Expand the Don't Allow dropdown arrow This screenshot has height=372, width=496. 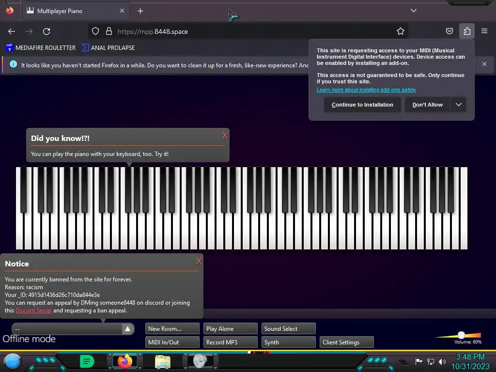click(x=459, y=105)
